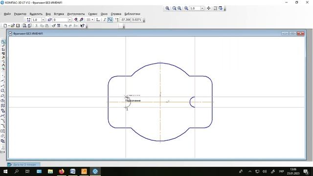Screen dimensions: 313x176
Task: Select the Fillet tool in left toolbar
Action: (x=3, y=126)
